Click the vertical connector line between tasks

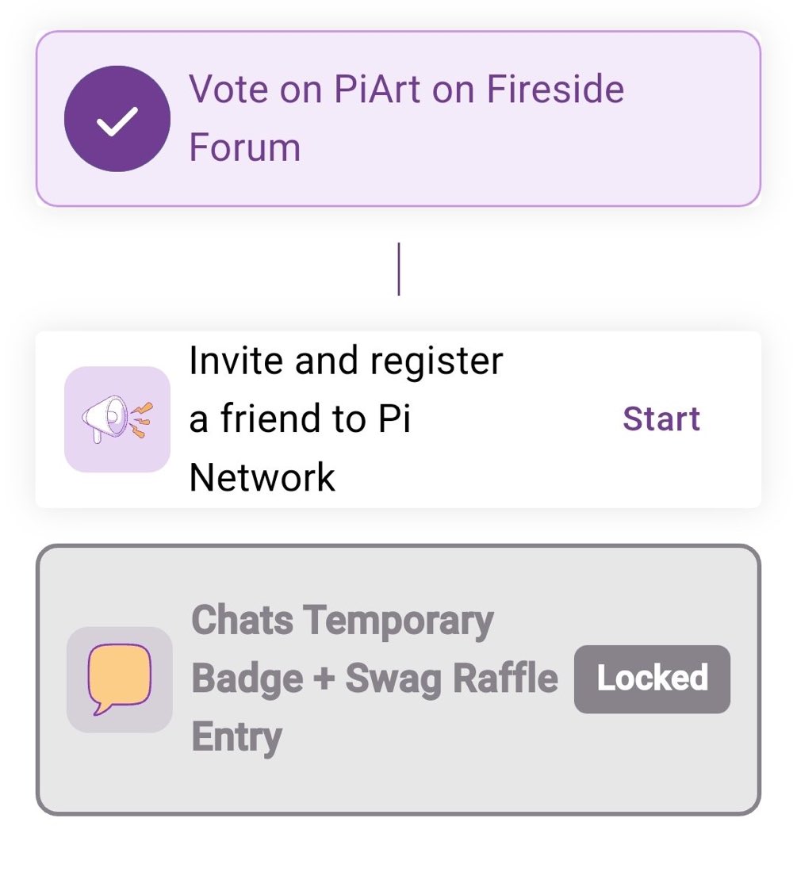pos(399,269)
